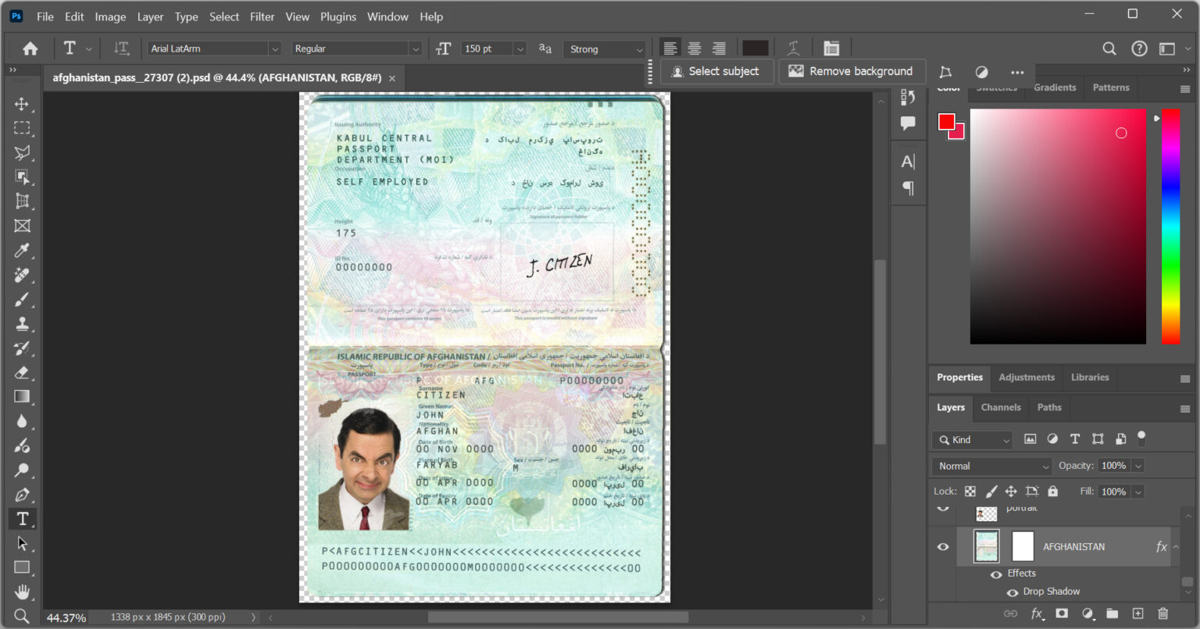Select the Horizontal Type tool

tap(22, 519)
